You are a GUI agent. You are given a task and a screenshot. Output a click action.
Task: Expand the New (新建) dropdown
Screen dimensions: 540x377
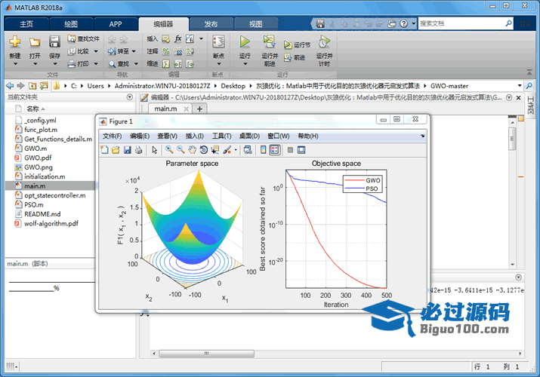(x=15, y=63)
